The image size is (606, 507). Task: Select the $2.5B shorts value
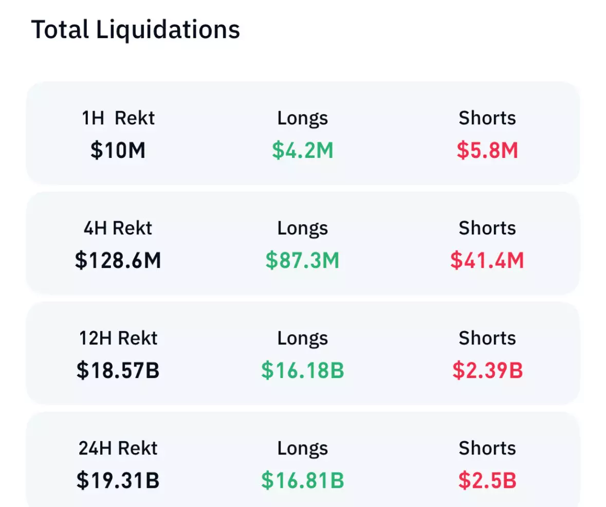[x=487, y=481]
